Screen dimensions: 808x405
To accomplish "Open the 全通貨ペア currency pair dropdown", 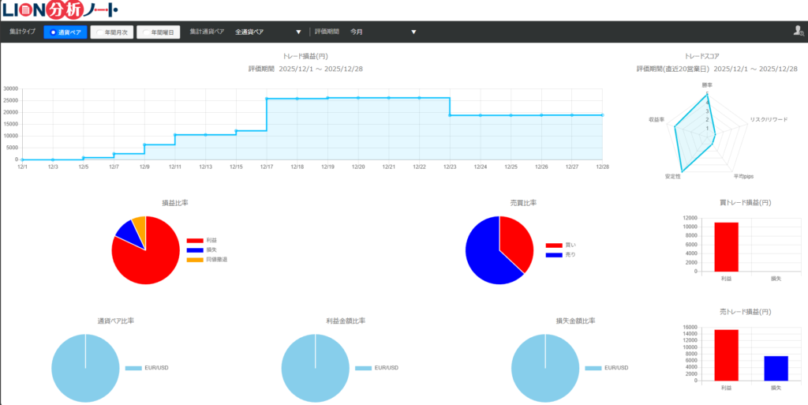I will coord(268,32).
